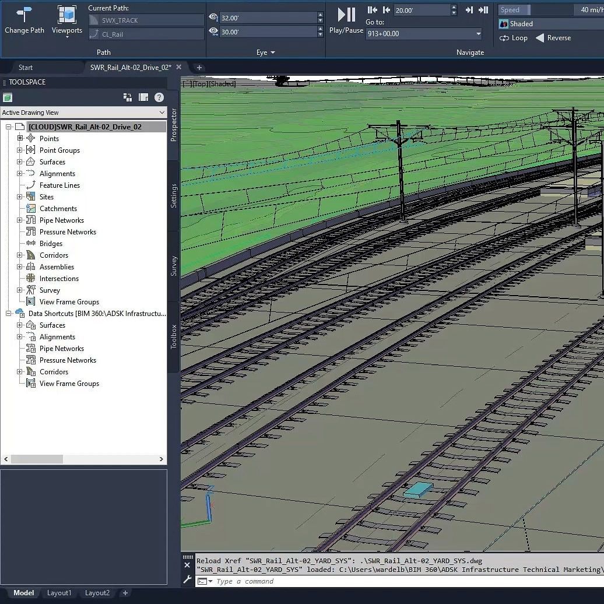Expand the Surfaces tree item
This screenshot has width=604, height=604.
click(x=18, y=161)
